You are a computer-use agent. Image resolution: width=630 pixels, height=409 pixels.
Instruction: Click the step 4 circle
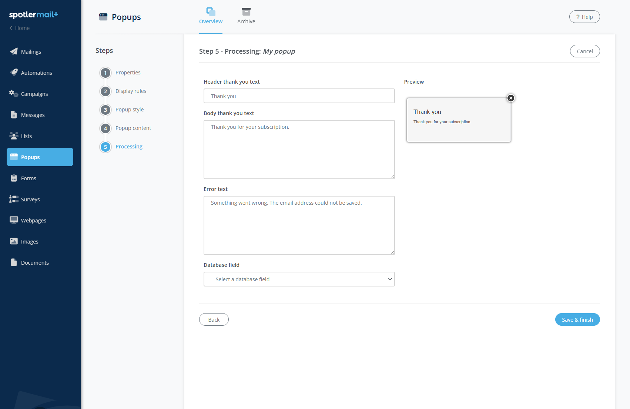[105, 128]
